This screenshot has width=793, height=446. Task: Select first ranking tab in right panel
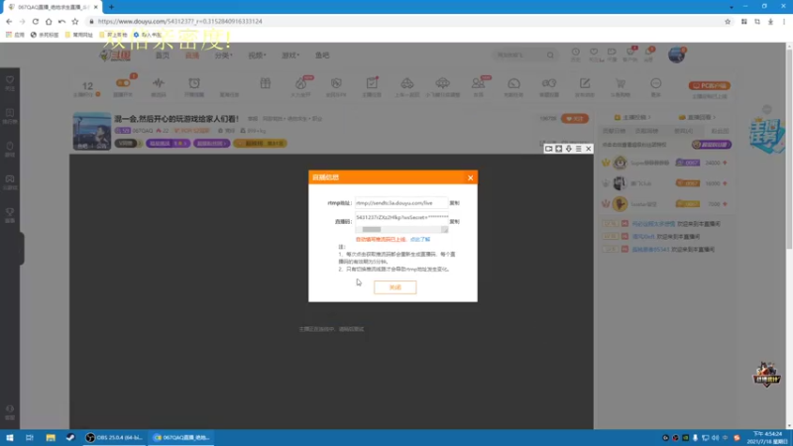point(614,131)
